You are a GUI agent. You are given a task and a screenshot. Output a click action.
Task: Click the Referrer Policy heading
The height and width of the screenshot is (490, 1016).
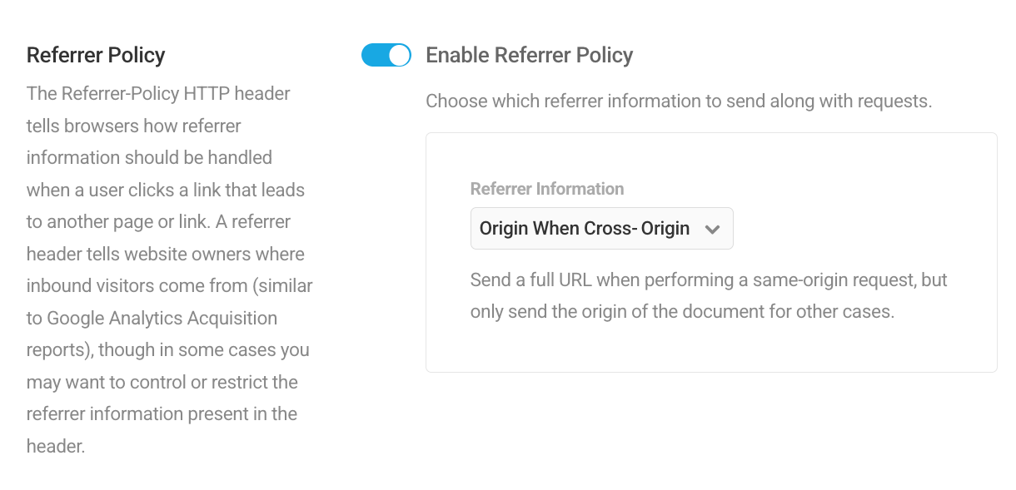pos(96,55)
